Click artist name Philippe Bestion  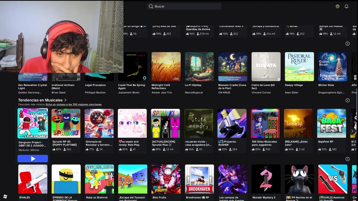pos(95,93)
